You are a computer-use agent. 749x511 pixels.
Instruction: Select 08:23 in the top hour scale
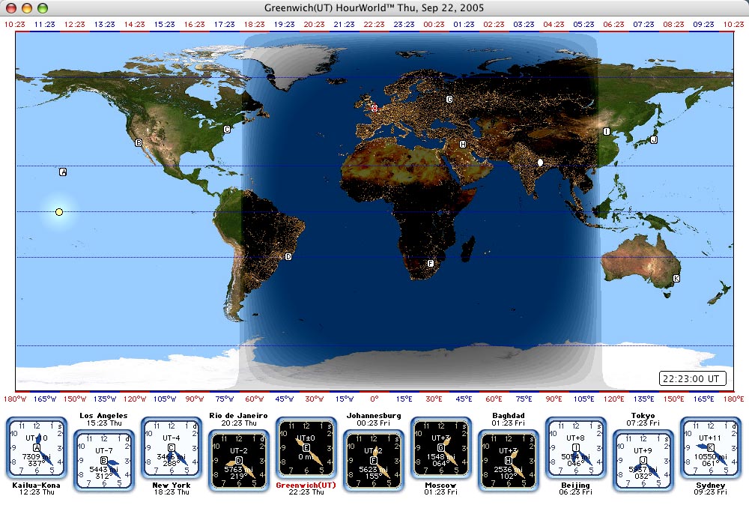pos(673,24)
